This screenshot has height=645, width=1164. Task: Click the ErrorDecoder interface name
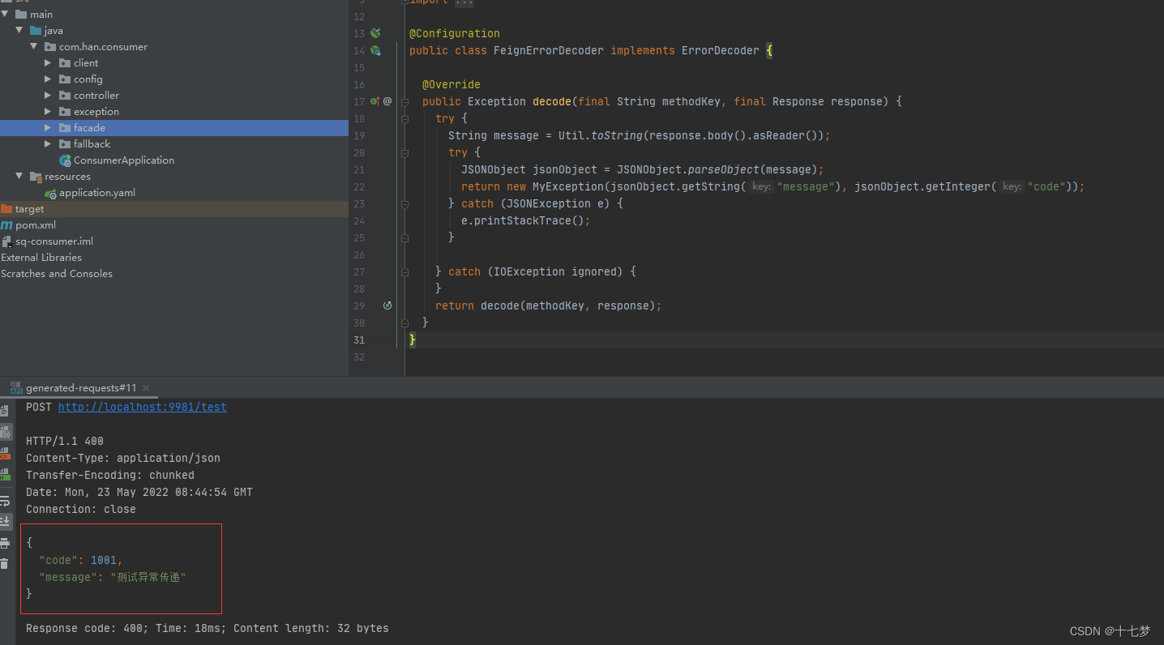721,50
